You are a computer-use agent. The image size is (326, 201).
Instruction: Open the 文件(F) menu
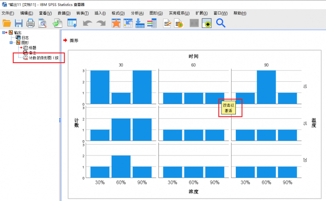point(8,13)
